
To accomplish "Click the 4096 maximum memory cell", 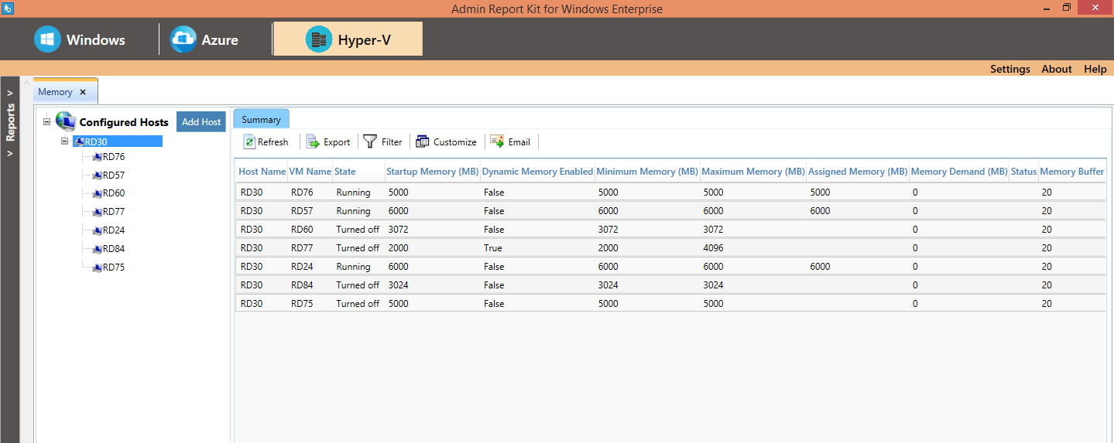I will (714, 248).
